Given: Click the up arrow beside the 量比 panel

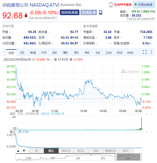Looking at the screenshot, I should pos(146,132).
